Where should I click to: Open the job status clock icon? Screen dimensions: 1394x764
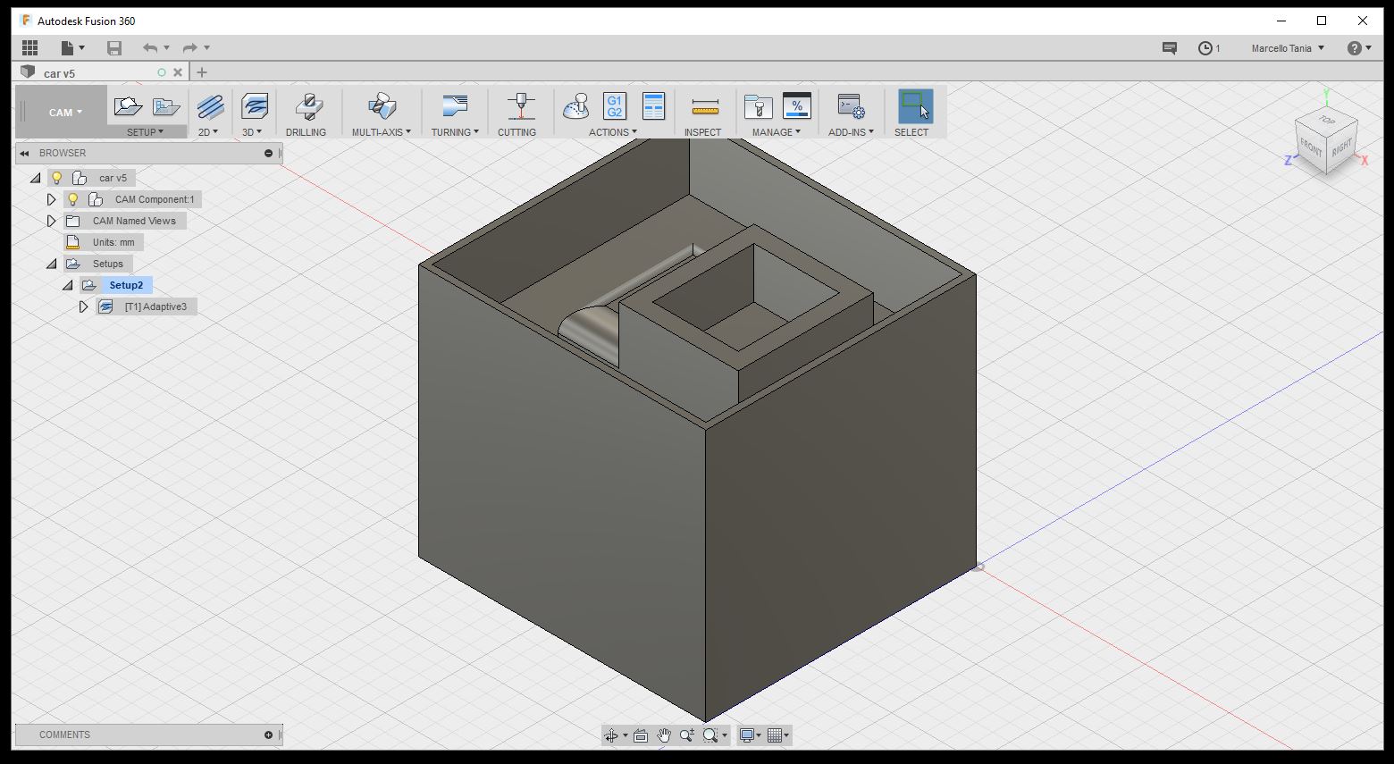pyautogui.click(x=1205, y=48)
